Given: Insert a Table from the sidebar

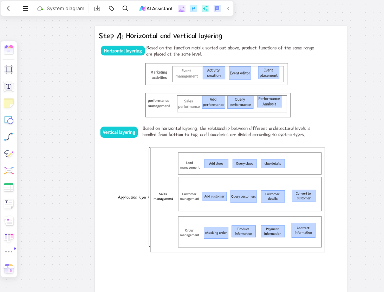Looking at the screenshot, I should pyautogui.click(x=8, y=187).
